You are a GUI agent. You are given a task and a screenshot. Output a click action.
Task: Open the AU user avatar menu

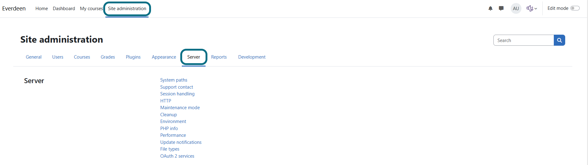[x=516, y=9]
